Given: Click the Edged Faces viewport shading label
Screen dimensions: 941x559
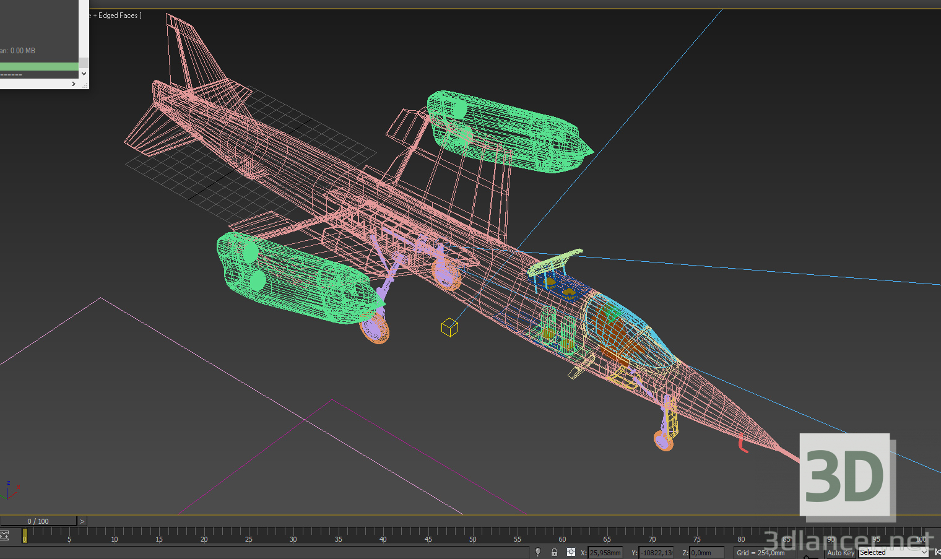Looking at the screenshot, I should (118, 15).
